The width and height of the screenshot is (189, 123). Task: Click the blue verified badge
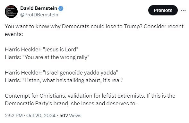click(61, 8)
